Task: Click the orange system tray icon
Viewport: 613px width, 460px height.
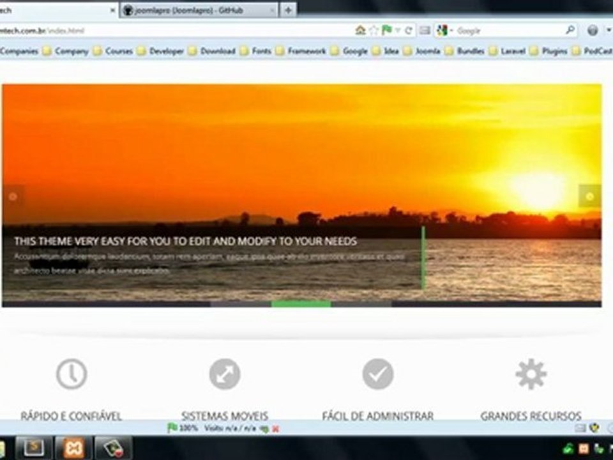Action: pyautogui.click(x=584, y=448)
